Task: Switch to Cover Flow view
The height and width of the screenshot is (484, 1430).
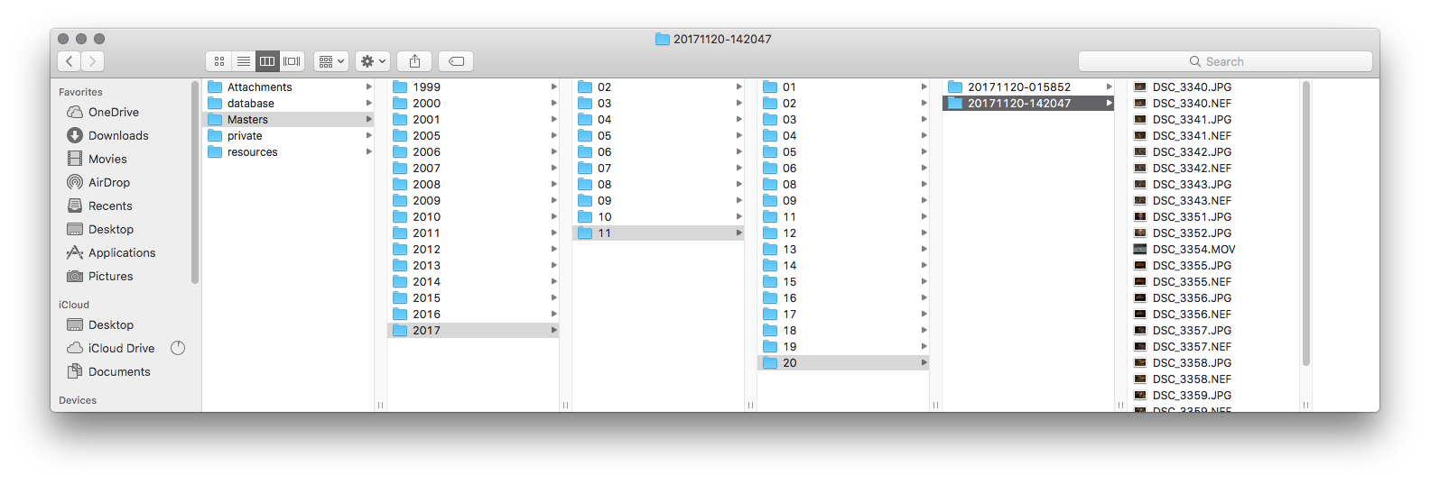Action: tap(292, 61)
